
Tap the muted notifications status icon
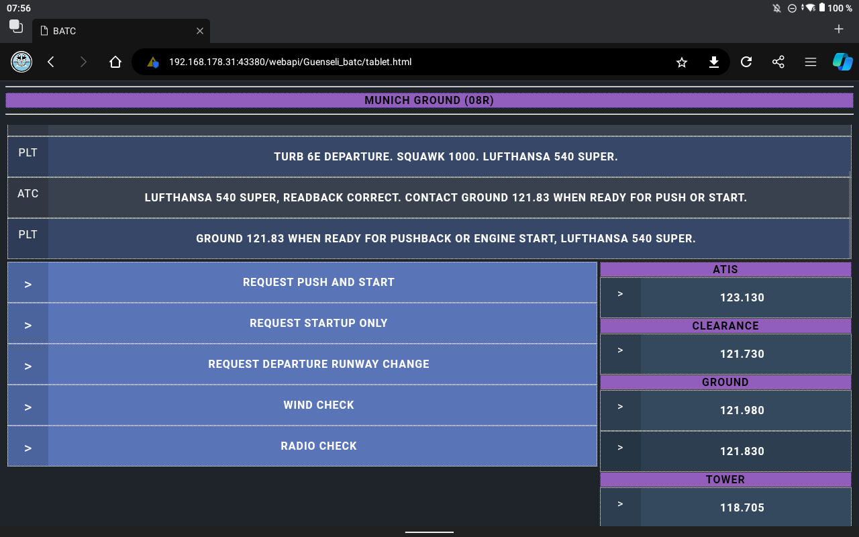777,8
